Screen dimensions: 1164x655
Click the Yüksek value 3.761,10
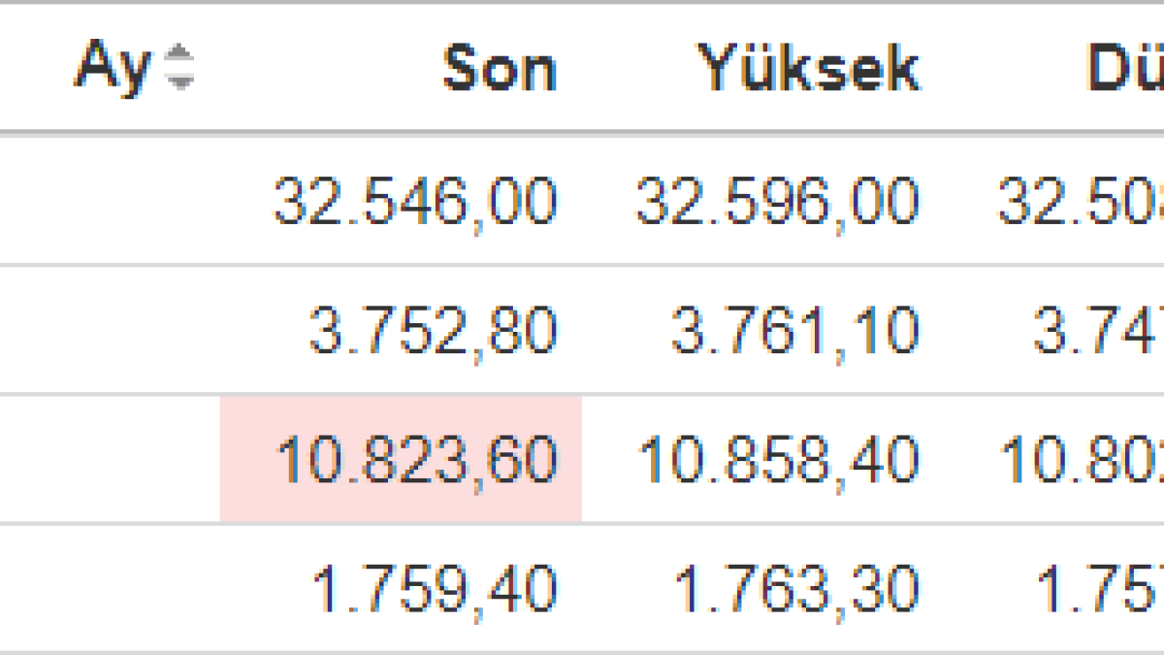(794, 332)
